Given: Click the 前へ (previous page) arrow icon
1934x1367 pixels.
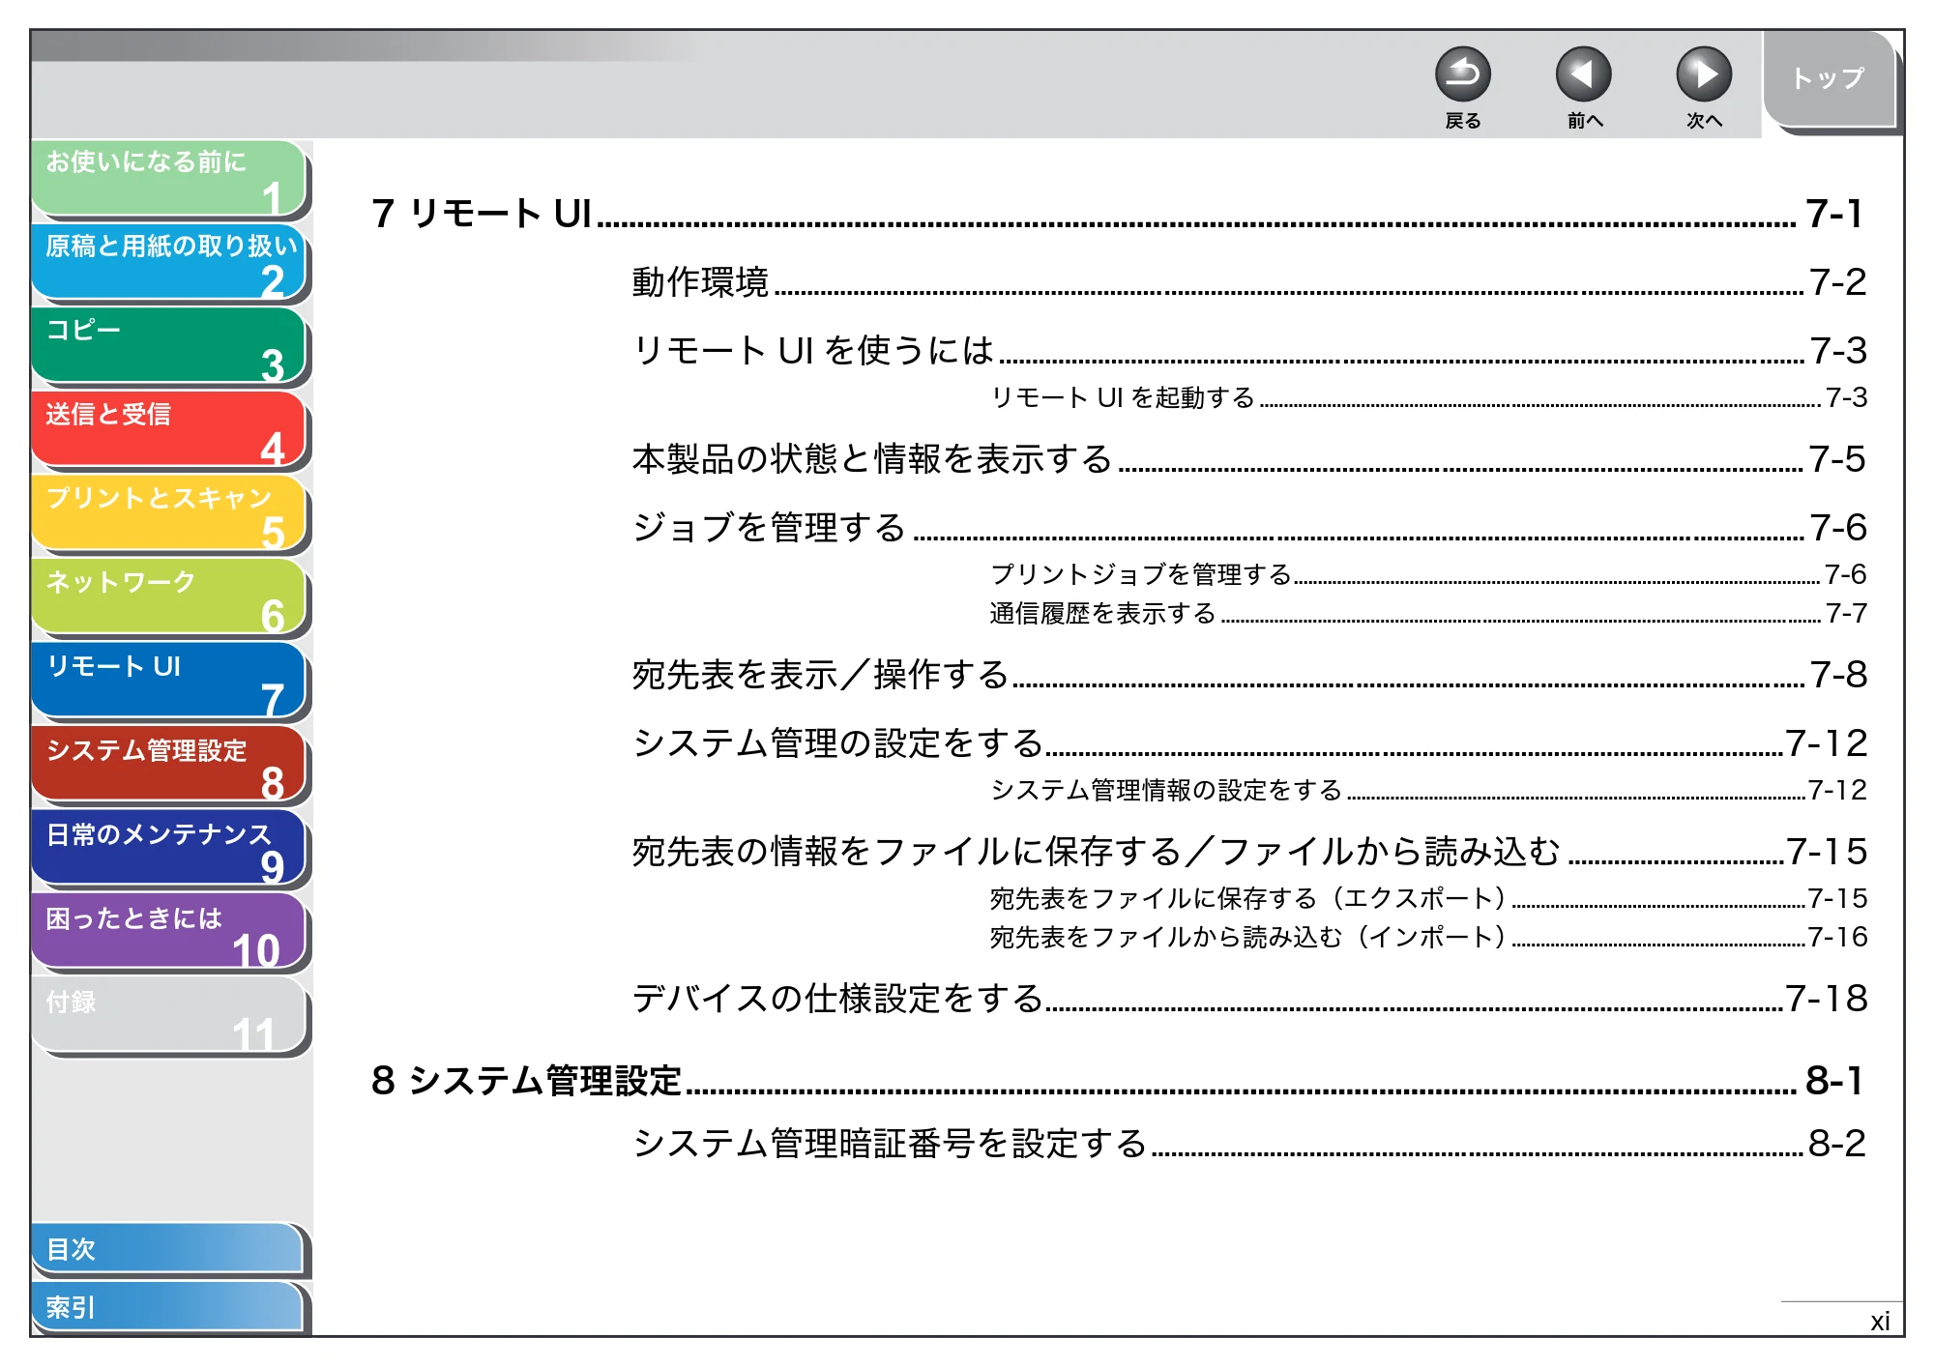Looking at the screenshot, I should [x=1583, y=74].
